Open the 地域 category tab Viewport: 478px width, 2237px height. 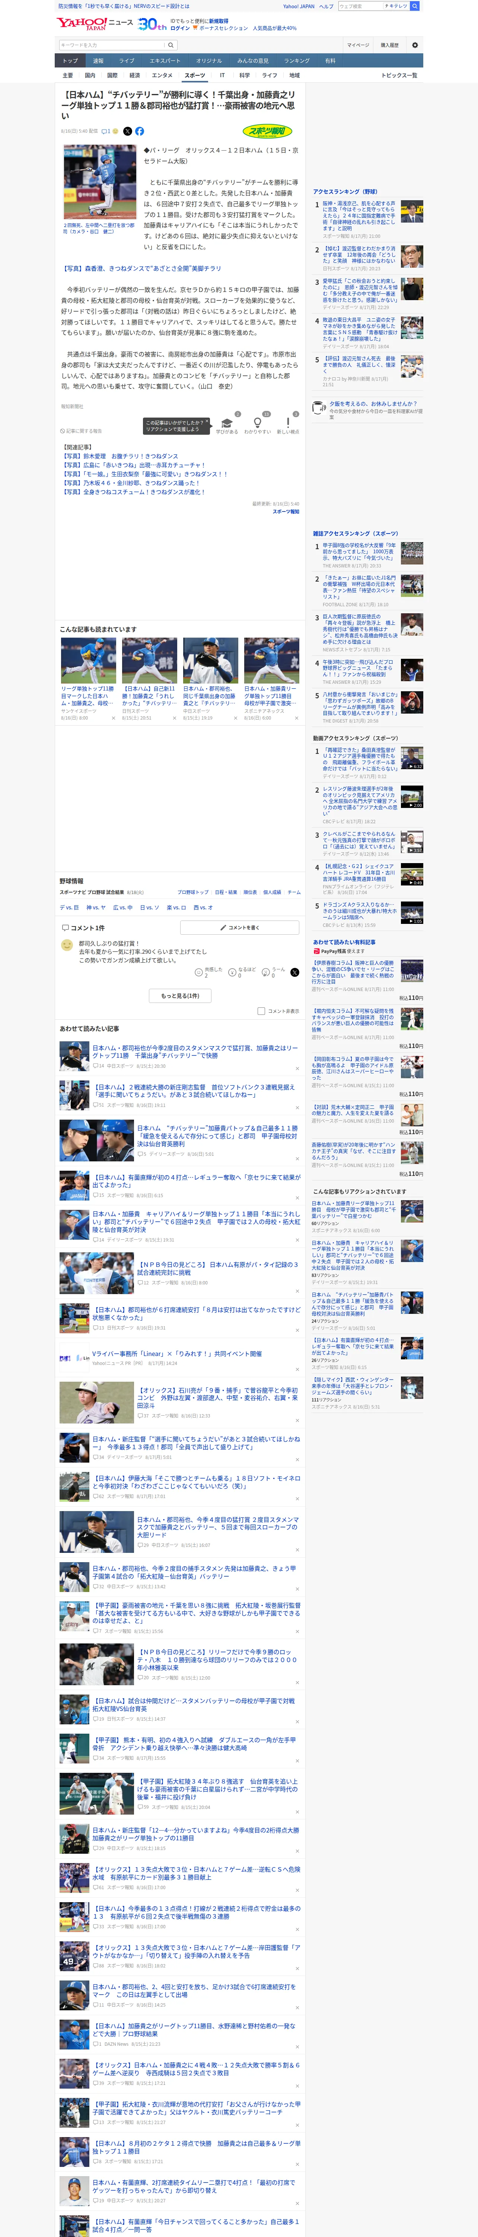[295, 76]
